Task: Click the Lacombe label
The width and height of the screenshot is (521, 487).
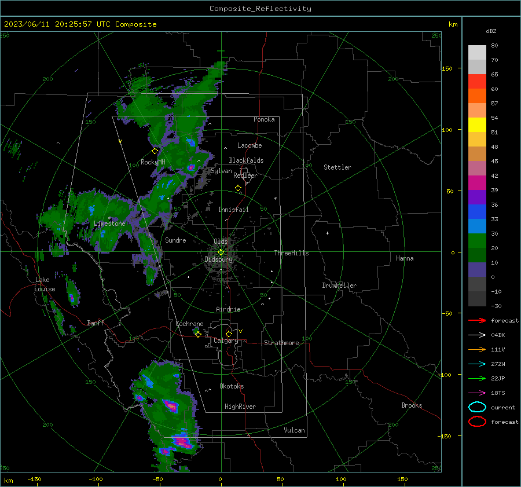Action: click(x=250, y=145)
